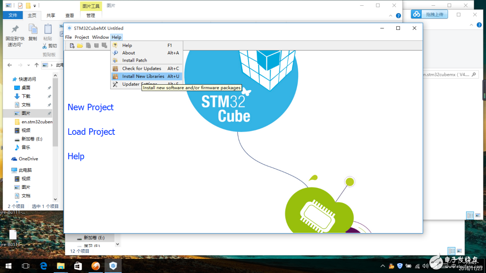Screen dimensions: 486x273
Task: Open Task View on taskbar
Action: [x=26, y=266]
